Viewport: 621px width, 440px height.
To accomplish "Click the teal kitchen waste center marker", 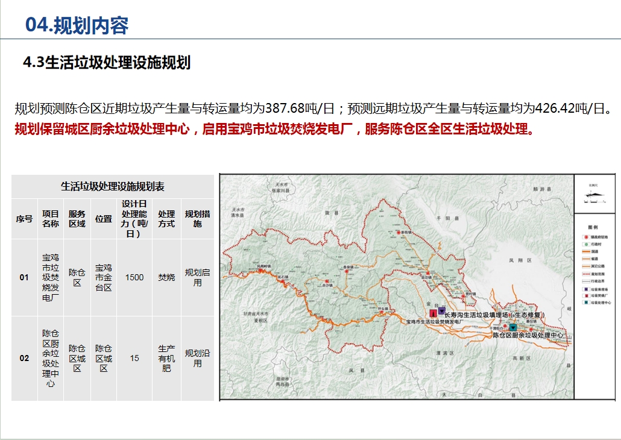I will 513,327.
